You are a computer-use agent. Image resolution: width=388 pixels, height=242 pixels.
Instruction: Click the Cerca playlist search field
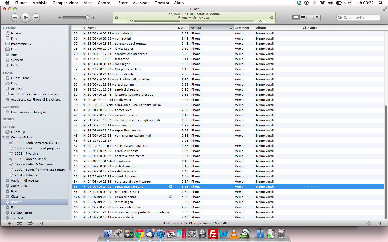point(359,17)
